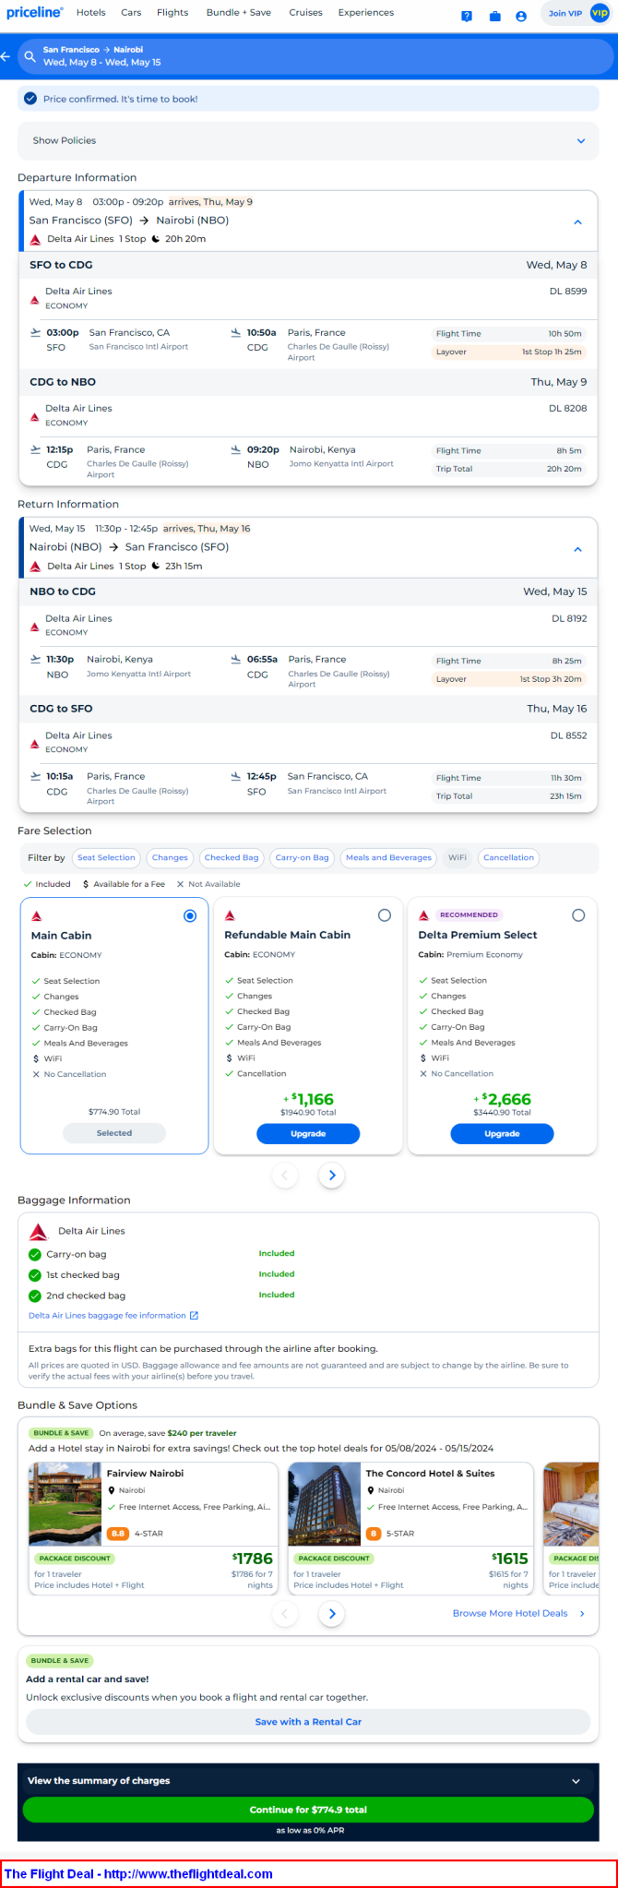Screen dimensions: 618x1888
Task: Click the Delta logo in Baggage Information
Action: click(x=39, y=1232)
